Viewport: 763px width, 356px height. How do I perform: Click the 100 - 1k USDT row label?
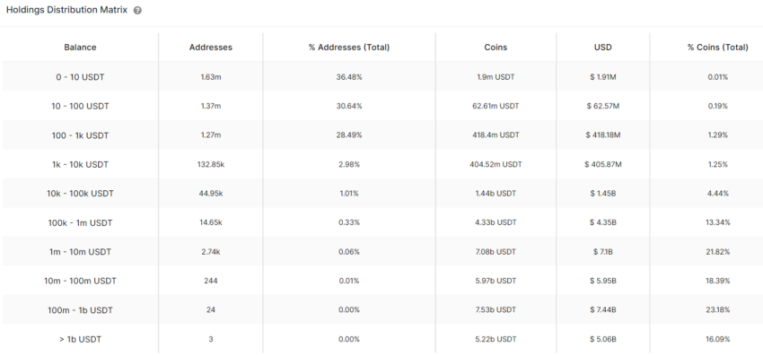coord(80,135)
